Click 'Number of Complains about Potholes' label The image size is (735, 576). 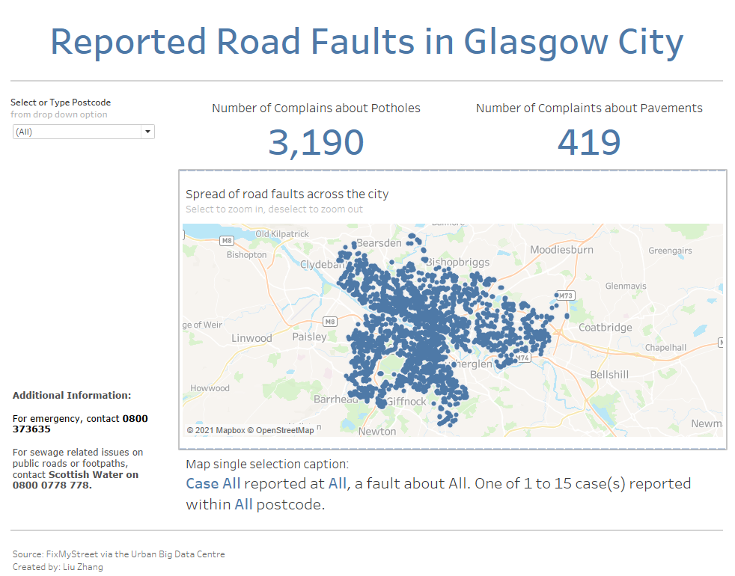pos(316,108)
